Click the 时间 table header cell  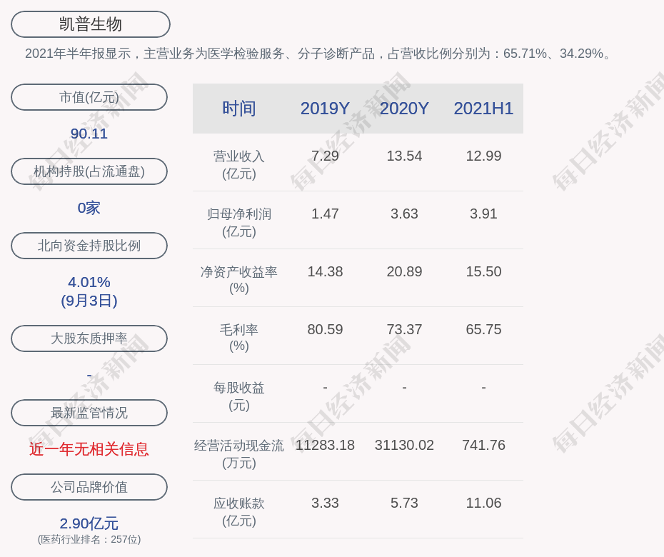[x=238, y=109]
